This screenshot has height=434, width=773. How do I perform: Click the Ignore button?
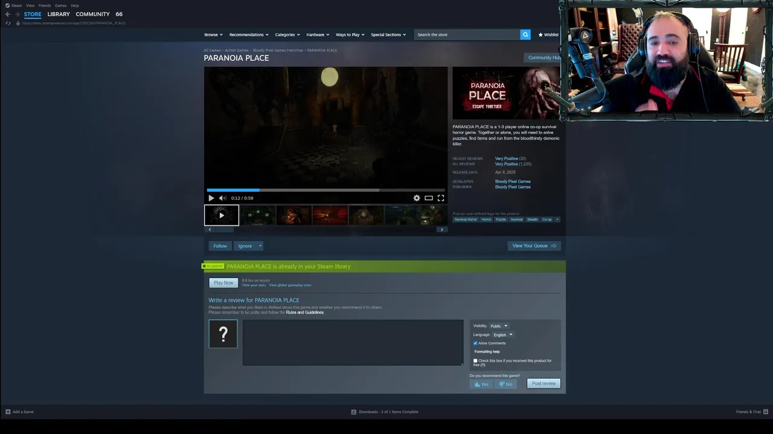245,246
